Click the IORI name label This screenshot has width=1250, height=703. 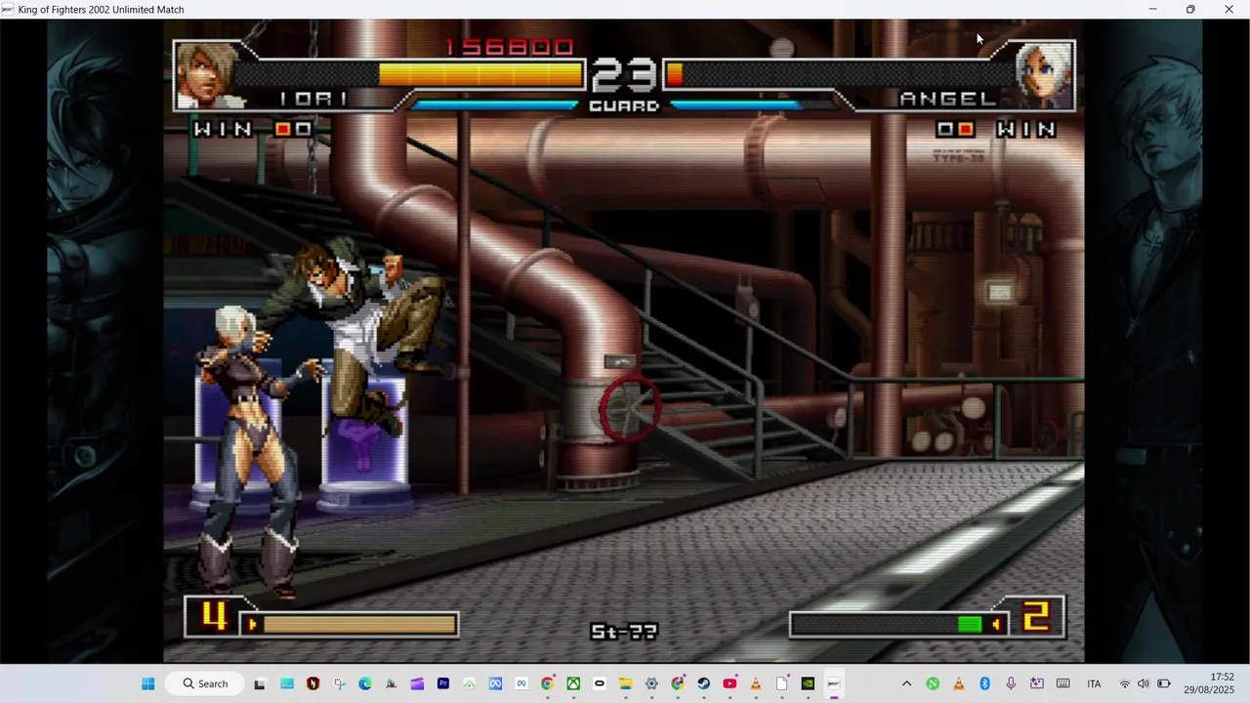[313, 99]
